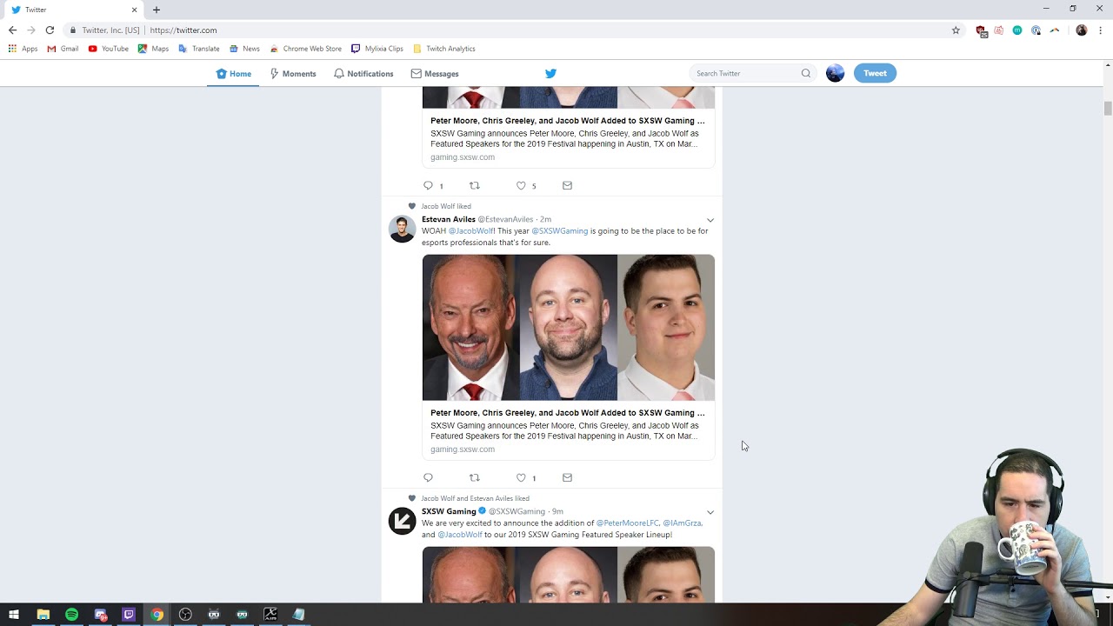This screenshot has height=626, width=1113.
Task: Click the page vertical scrollbar thumb
Action: coord(1108,108)
